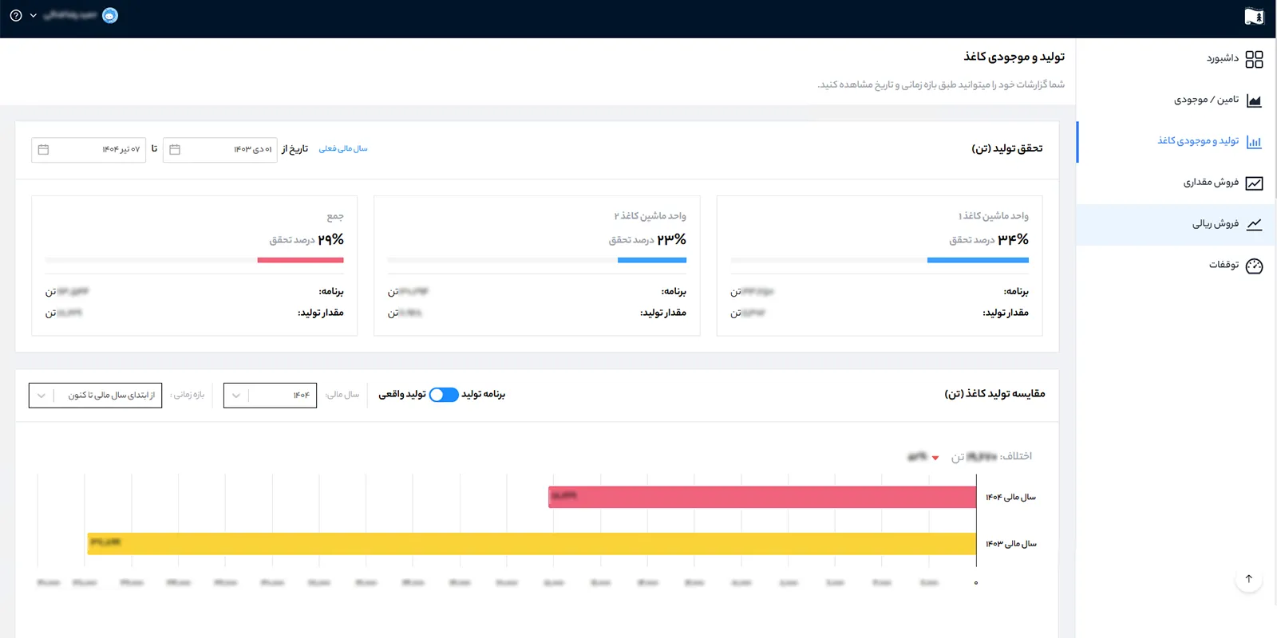
Task: Open the calendar for the start date field
Action: click(175, 150)
